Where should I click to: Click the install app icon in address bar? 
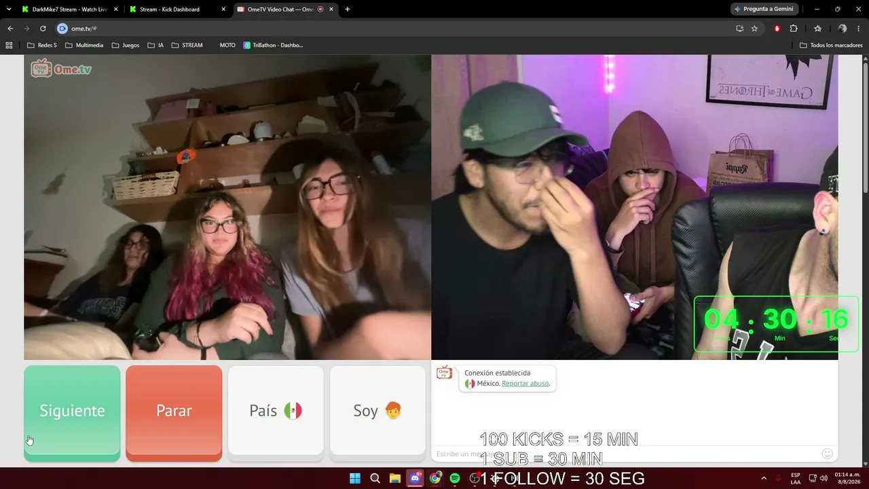click(x=740, y=29)
